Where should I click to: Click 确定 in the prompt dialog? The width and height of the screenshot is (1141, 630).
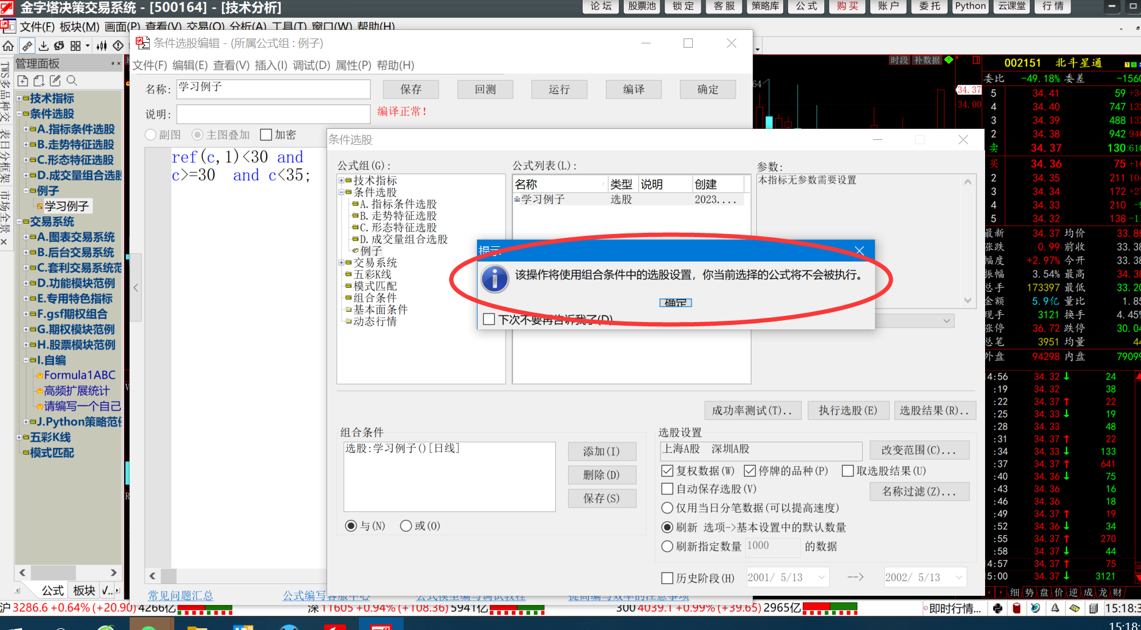[675, 302]
